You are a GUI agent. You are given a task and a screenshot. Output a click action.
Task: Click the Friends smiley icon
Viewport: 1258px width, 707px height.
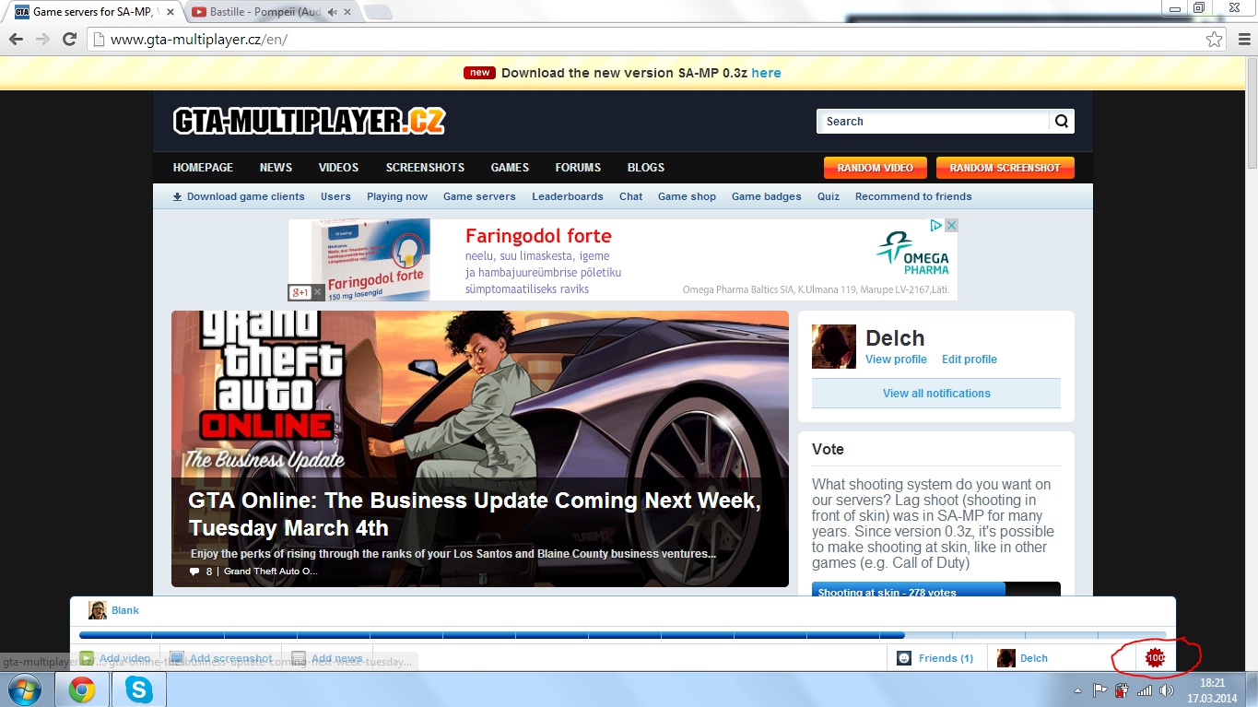tap(904, 658)
